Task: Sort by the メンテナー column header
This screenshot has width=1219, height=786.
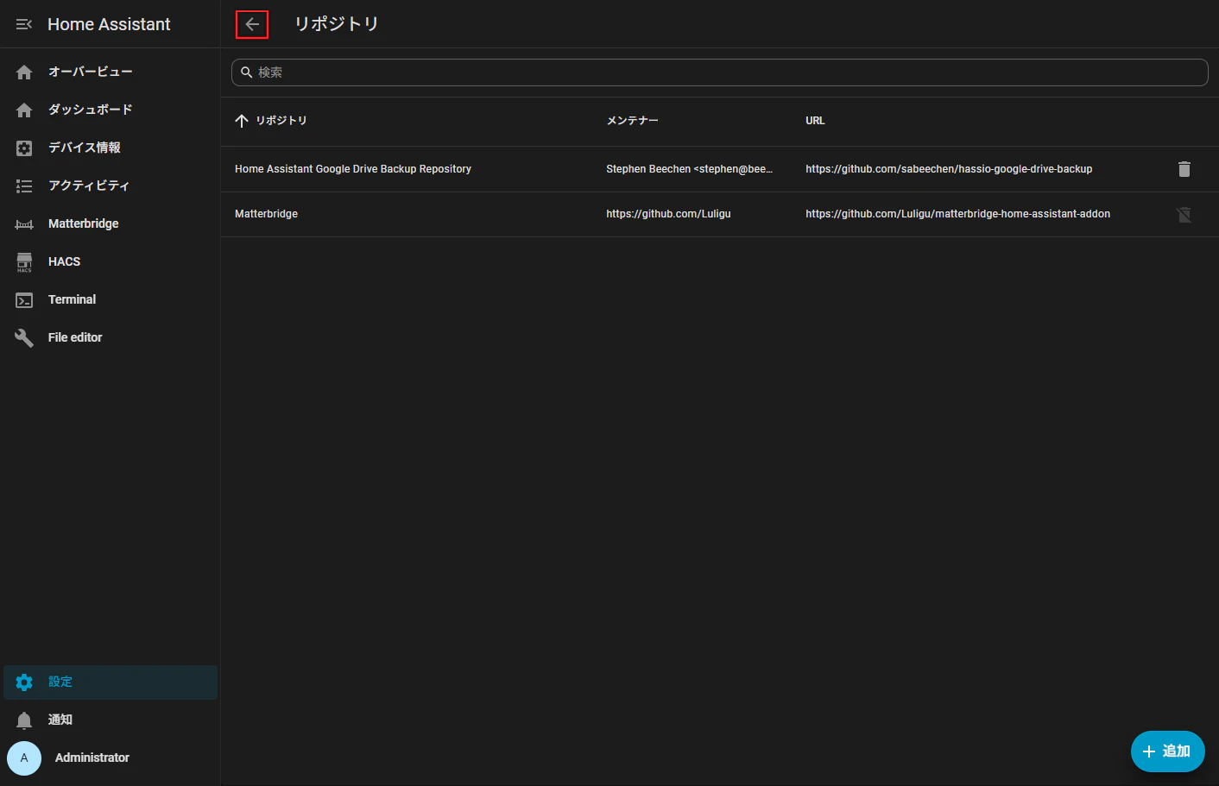Action: [632, 121]
